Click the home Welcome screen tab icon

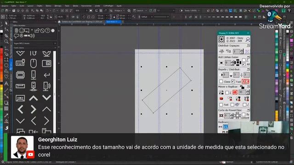pos(59,22)
